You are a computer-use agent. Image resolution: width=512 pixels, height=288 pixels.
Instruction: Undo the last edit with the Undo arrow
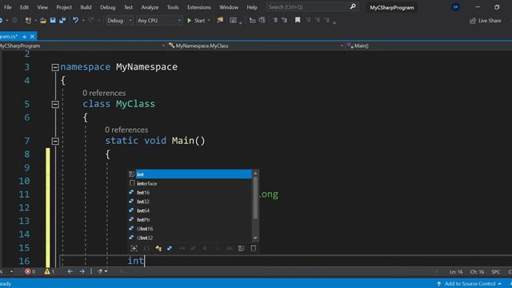pyautogui.click(x=75, y=20)
